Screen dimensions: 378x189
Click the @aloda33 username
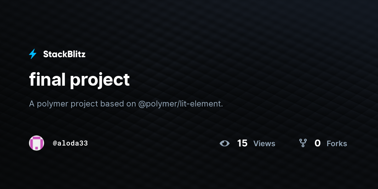pyautogui.click(x=70, y=143)
